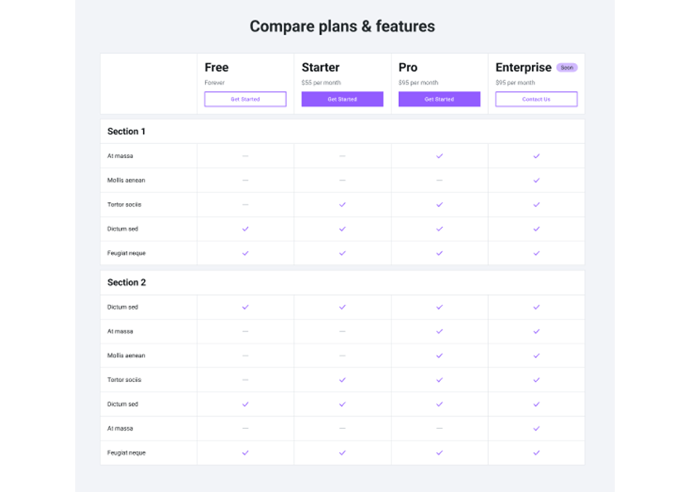Image resolution: width=690 pixels, height=492 pixels.
Task: Click Pro checkmark in Section 1 At massa row
Action: point(439,156)
